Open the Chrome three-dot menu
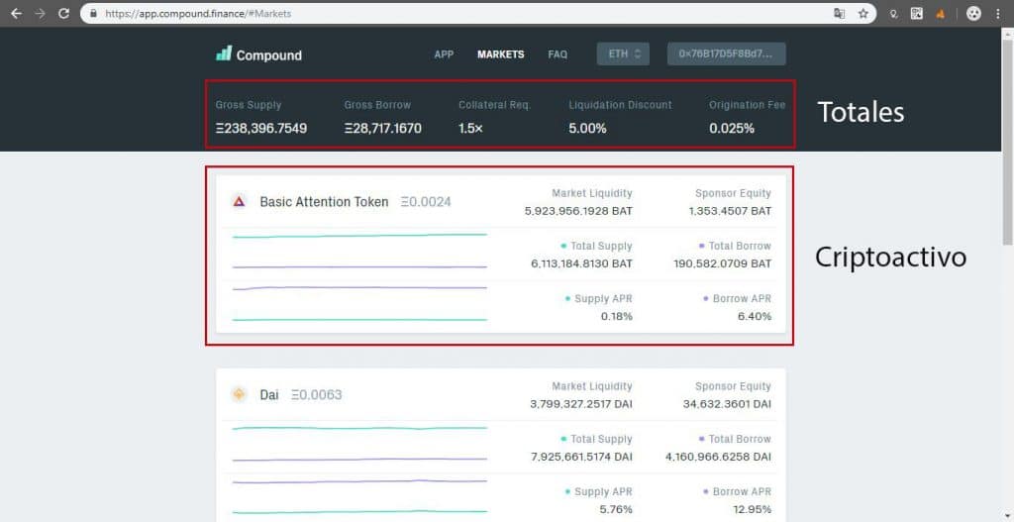This screenshot has height=522, width=1014. pyautogui.click(x=998, y=13)
